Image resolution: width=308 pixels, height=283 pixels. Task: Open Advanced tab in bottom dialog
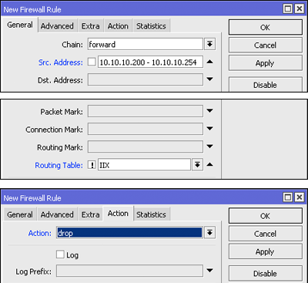click(x=57, y=214)
